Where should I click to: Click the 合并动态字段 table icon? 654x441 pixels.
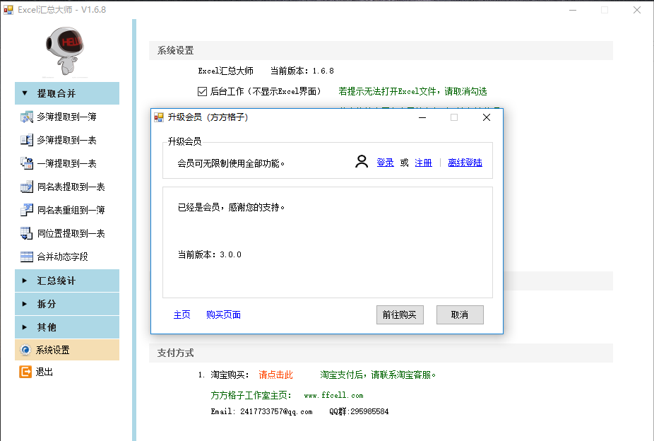pos(27,257)
